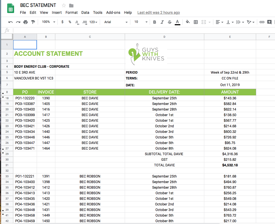Click the Print icon
Screen dimensions: 275x224
26,22
